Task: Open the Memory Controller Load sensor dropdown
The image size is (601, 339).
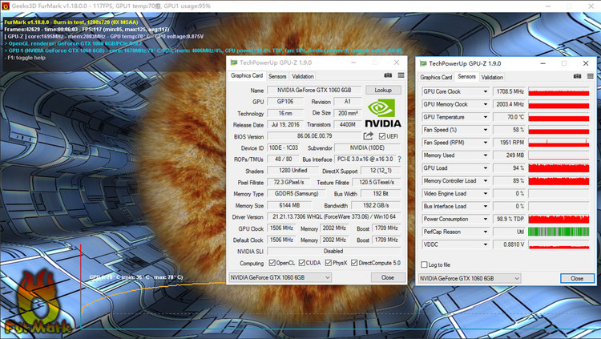Action: pos(486,180)
